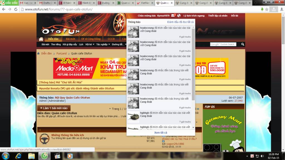Screen dimensions: 285x160
Task: Click the address bar URL
Action: pos(59,9)
